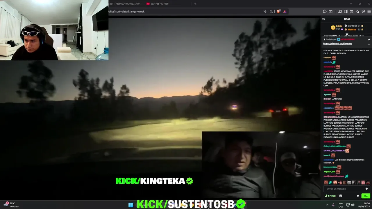Select the teal hand quick emote in emote bar
The image size is (372, 209).
point(330,183)
